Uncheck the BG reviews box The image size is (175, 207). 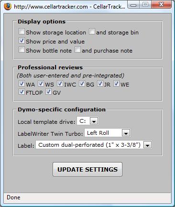coord(82,84)
